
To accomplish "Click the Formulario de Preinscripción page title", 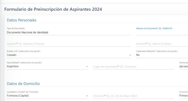I will pos(53,9).
